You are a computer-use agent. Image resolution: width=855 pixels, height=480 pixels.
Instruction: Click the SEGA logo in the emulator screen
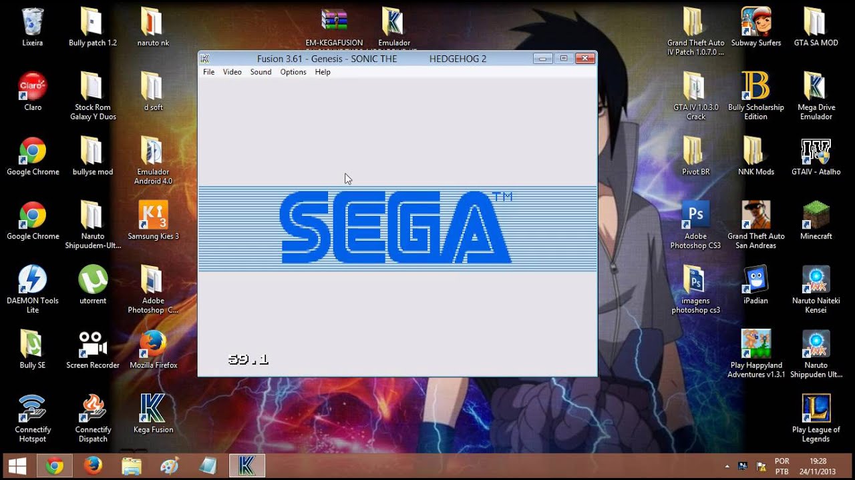click(x=395, y=227)
